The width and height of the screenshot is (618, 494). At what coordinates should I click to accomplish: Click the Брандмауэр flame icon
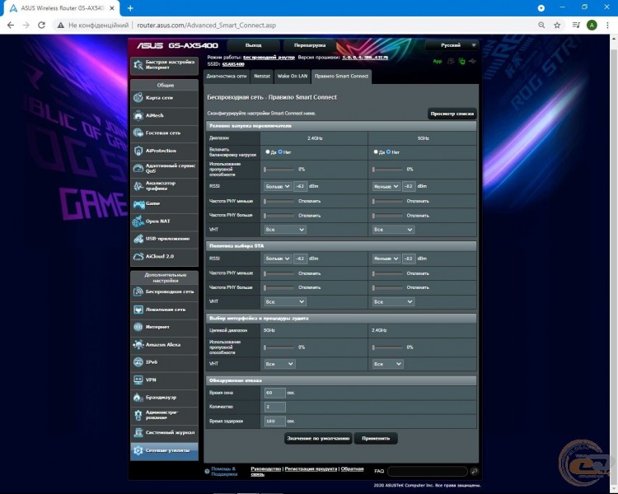tap(138, 397)
